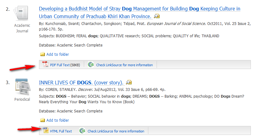Click the second title line "Urban Community of Prachuab Khiri Khan Province"
This screenshot has width=253, height=138.
[95, 17]
